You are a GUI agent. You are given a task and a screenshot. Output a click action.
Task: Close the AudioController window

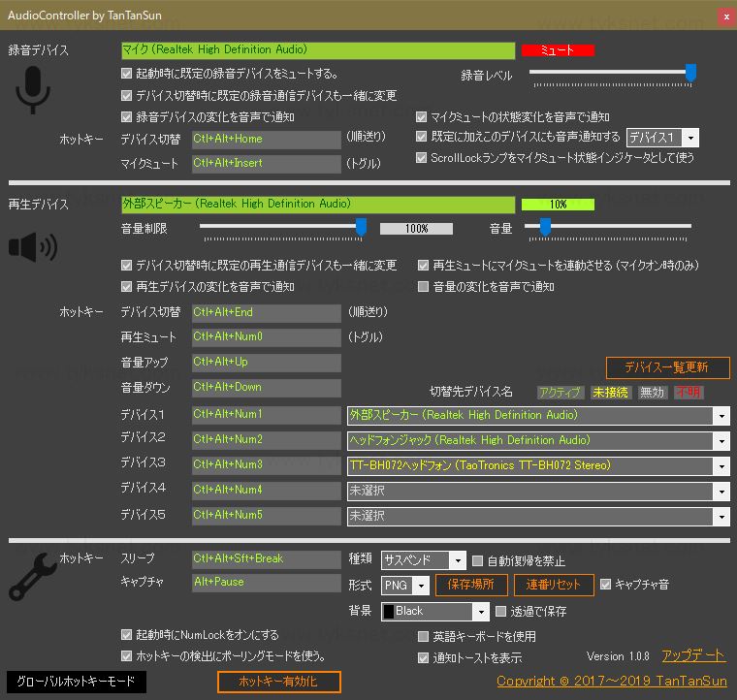tap(726, 16)
